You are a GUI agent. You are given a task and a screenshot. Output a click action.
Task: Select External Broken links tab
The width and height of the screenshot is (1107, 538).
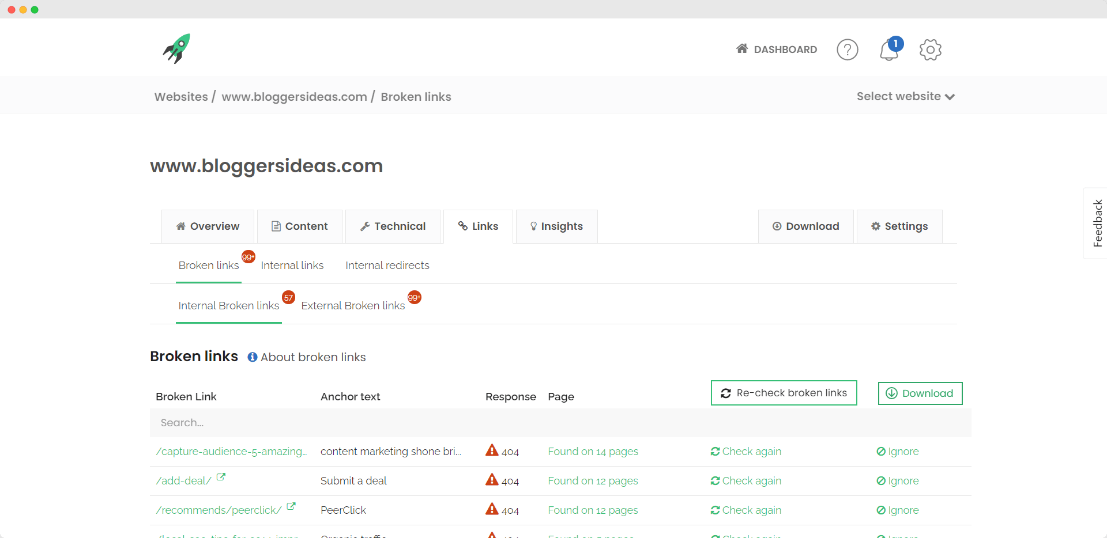[353, 306]
